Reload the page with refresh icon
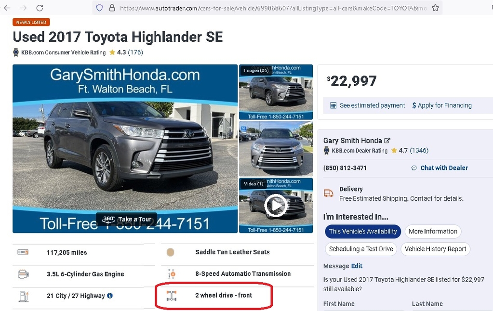This screenshot has width=493, height=311. [40, 8]
